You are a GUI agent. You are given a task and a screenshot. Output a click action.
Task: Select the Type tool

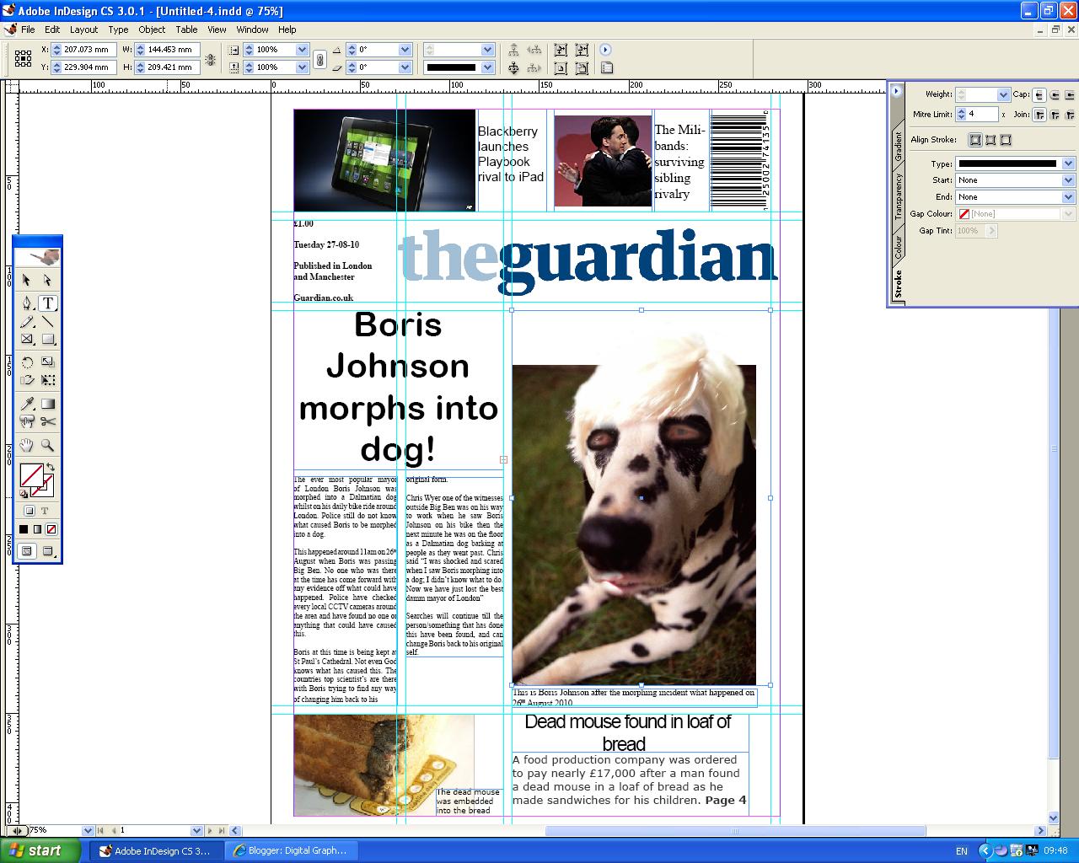[x=47, y=303]
